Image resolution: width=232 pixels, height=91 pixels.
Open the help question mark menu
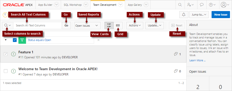pyautogui.click(x=212, y=5)
